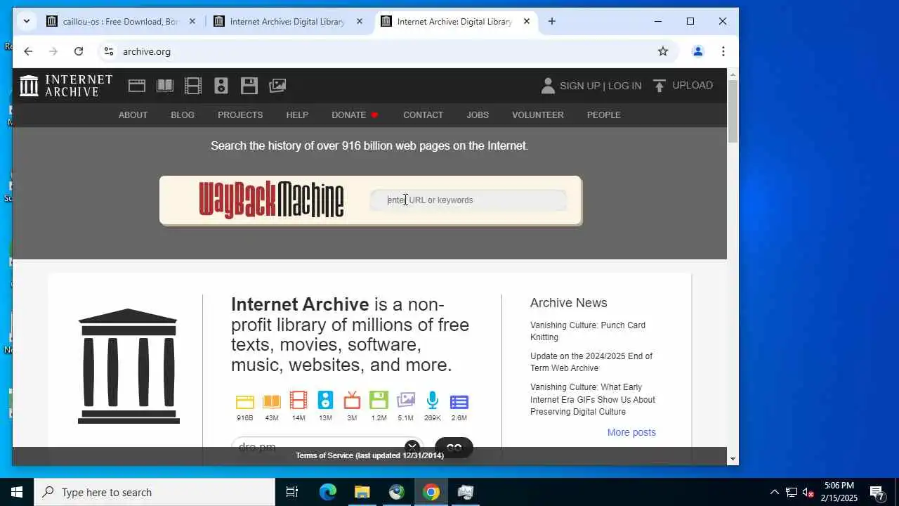Open the tab search dropdown arrow
This screenshot has height=506, width=899.
[26, 21]
